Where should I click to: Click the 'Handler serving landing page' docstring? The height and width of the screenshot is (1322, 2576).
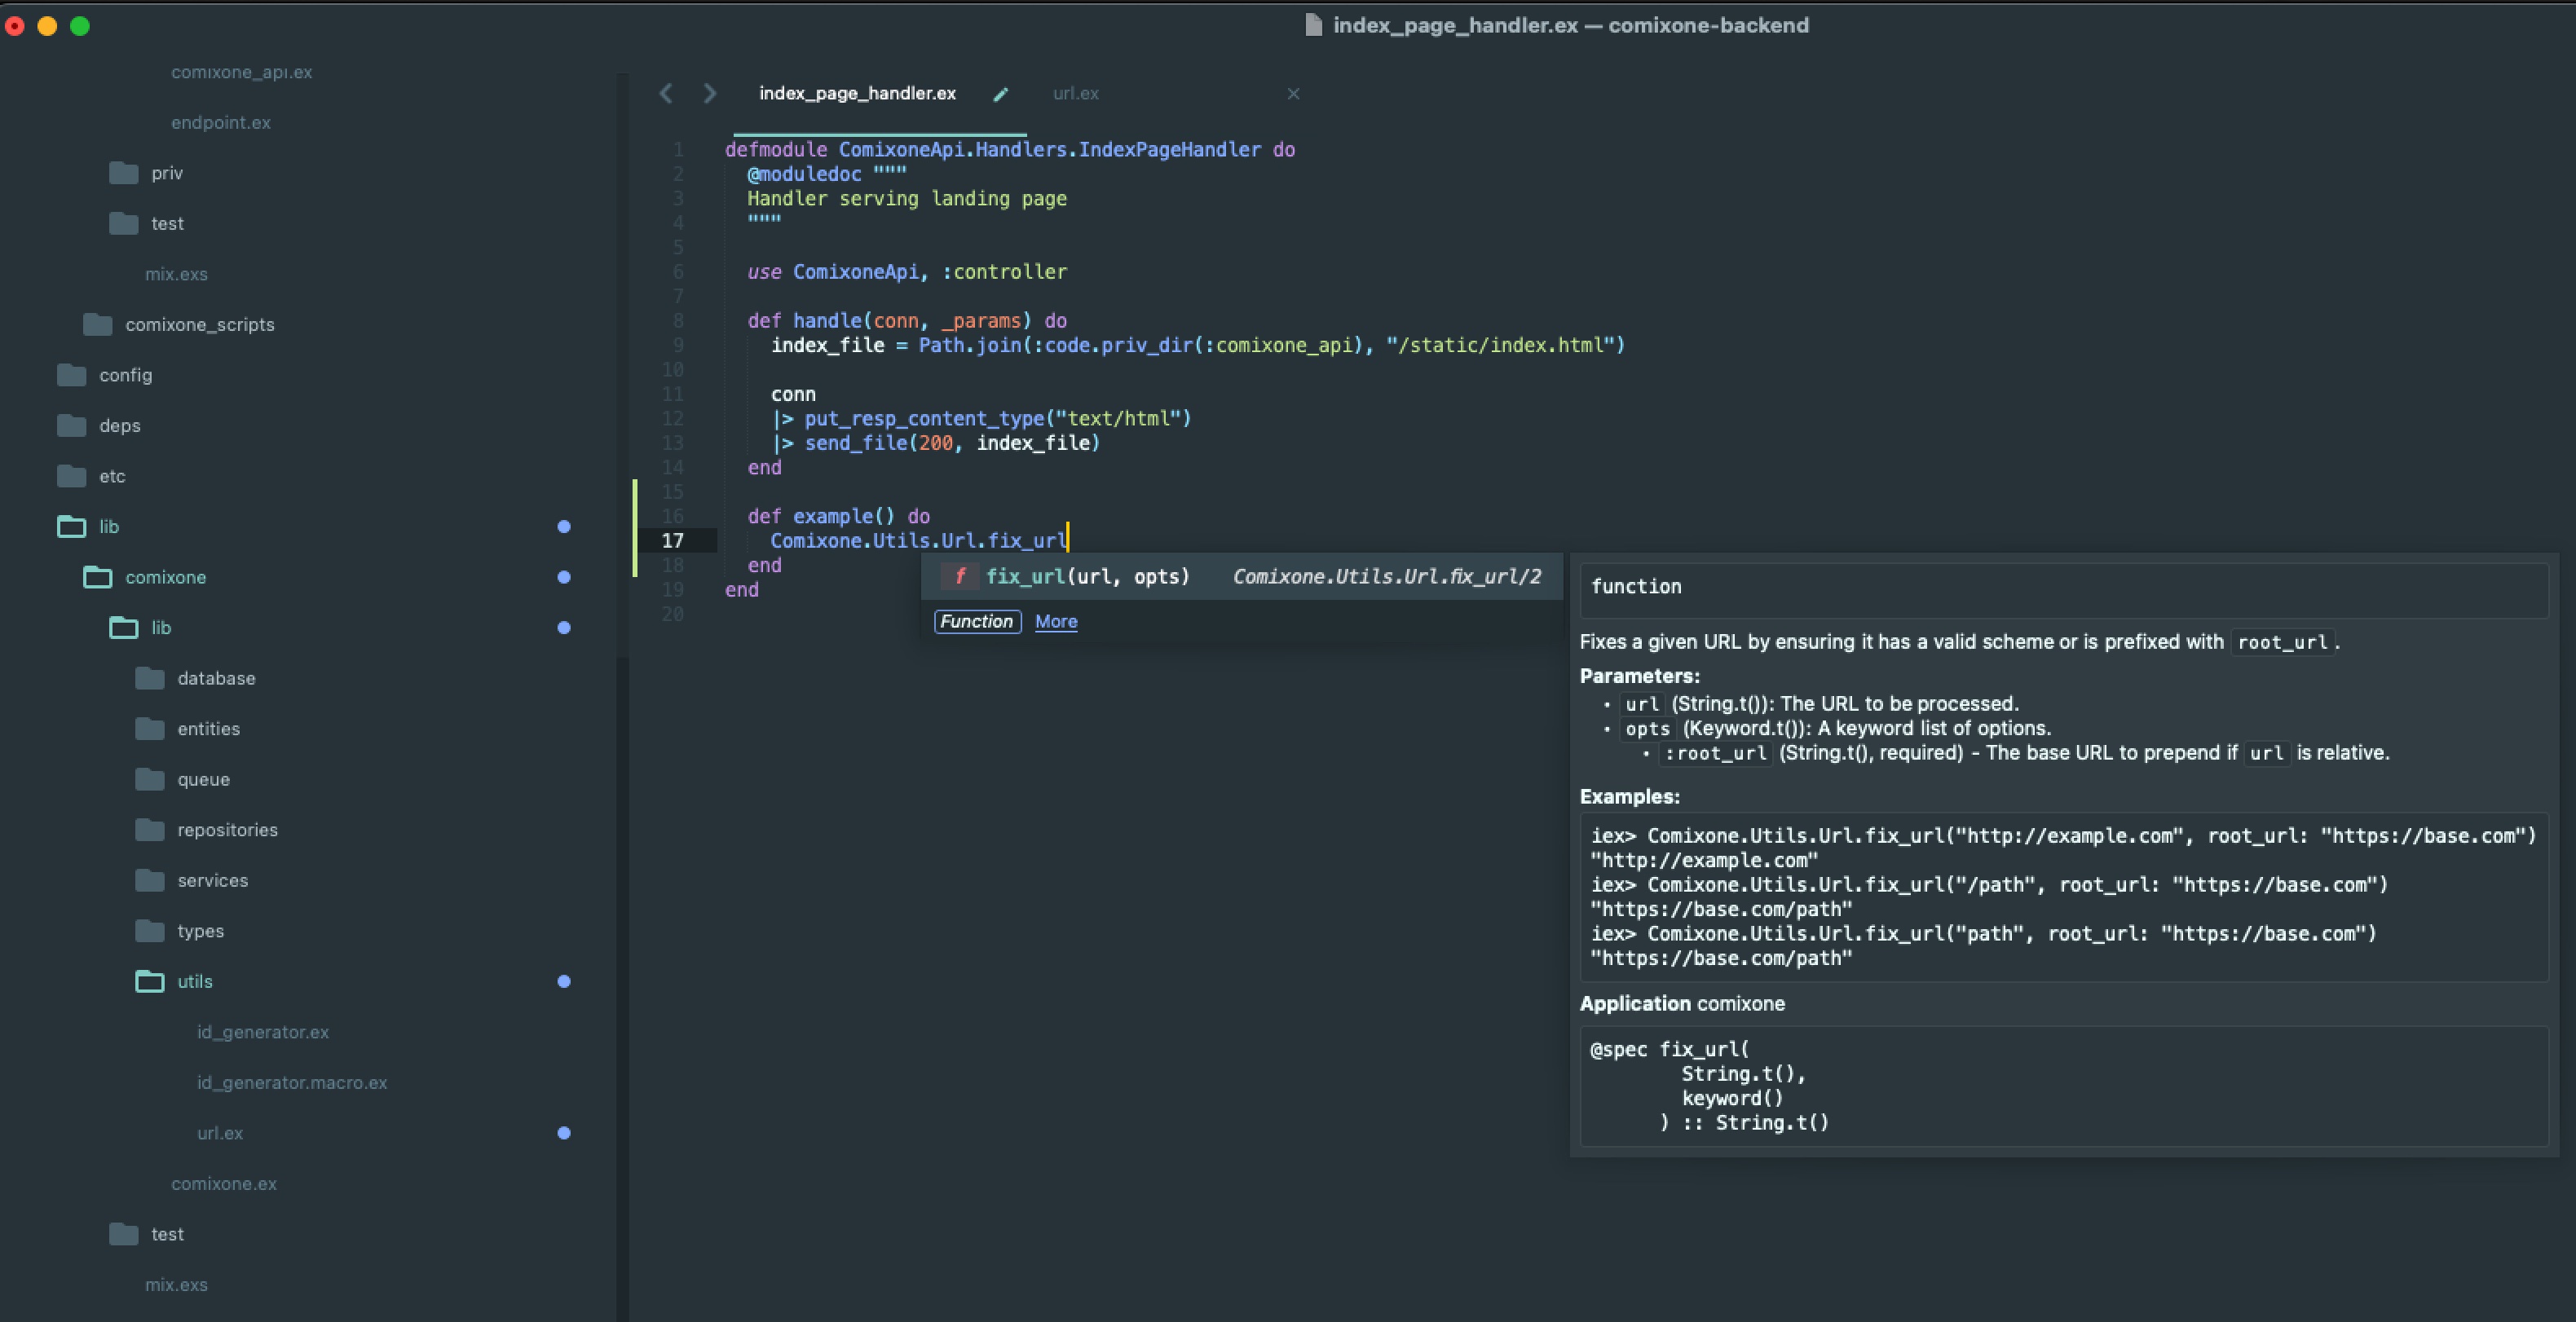point(907,198)
